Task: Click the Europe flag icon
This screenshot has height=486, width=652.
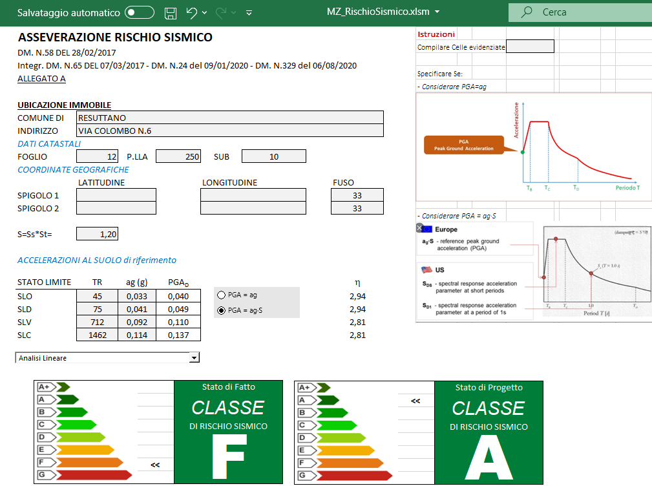Action: (426, 229)
